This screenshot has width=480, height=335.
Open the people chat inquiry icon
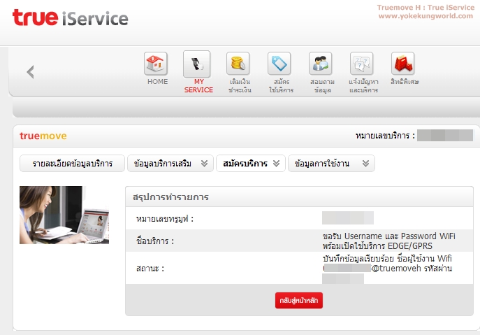[x=320, y=64]
